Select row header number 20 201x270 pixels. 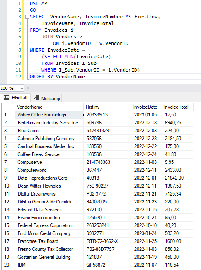[8, 265]
